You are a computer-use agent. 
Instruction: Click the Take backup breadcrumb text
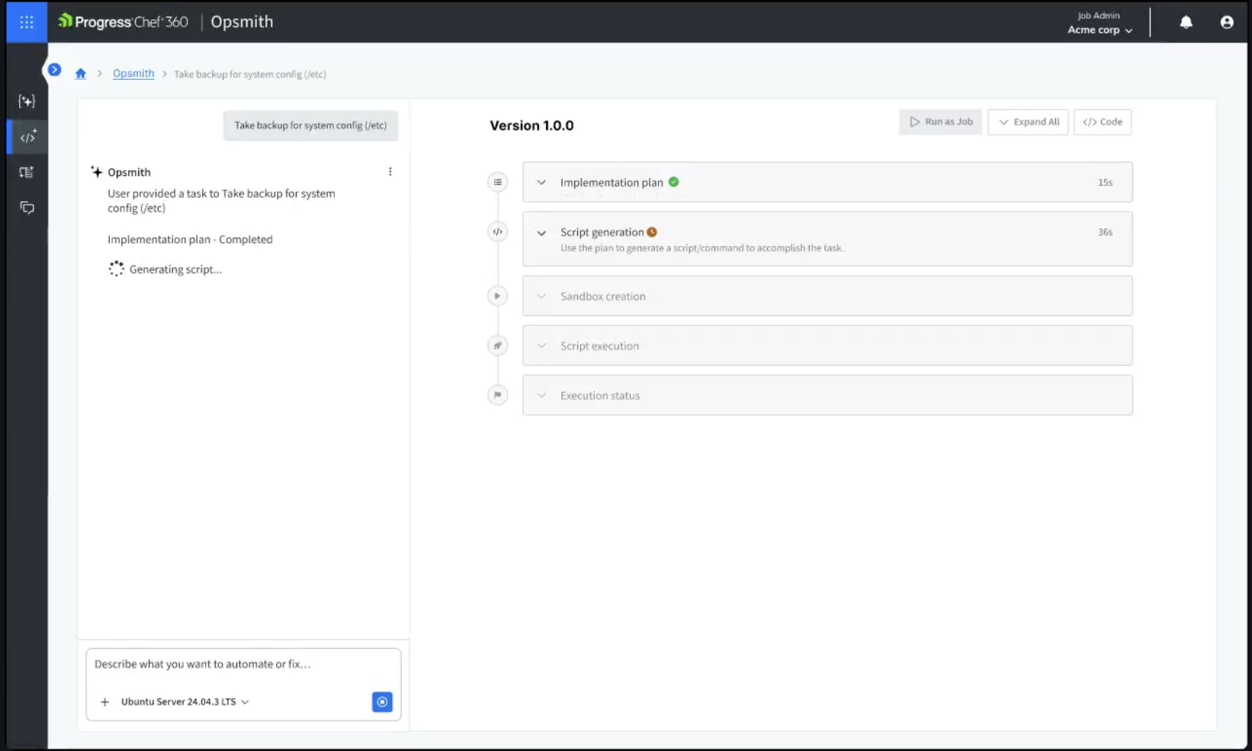[x=250, y=75]
